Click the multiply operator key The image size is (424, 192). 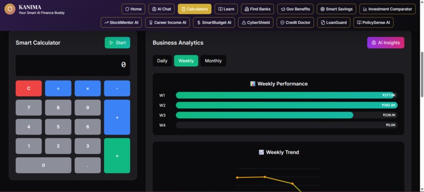pyautogui.click(x=88, y=88)
